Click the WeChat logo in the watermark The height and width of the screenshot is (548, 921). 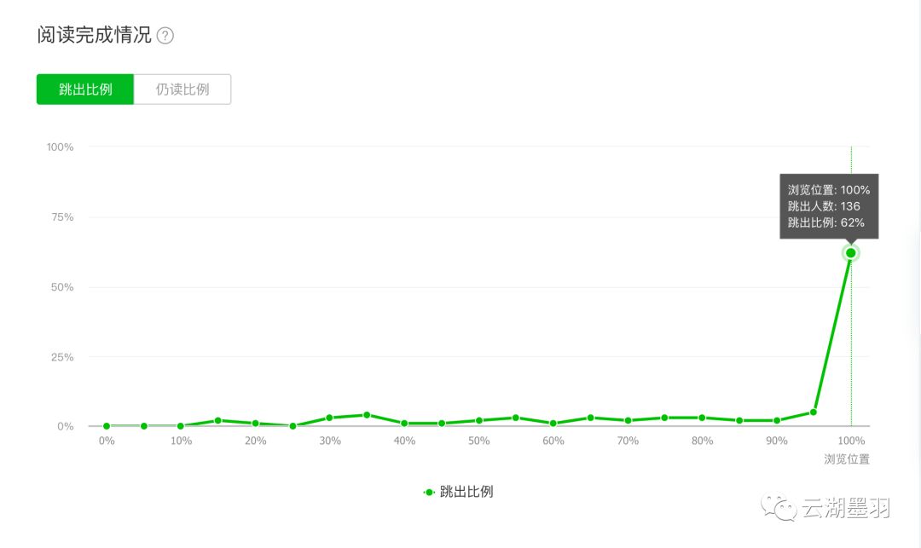[x=779, y=509]
